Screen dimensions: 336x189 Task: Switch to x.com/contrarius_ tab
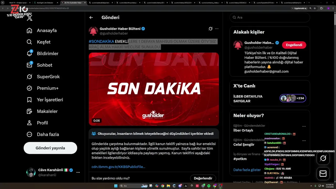click(210, 2)
